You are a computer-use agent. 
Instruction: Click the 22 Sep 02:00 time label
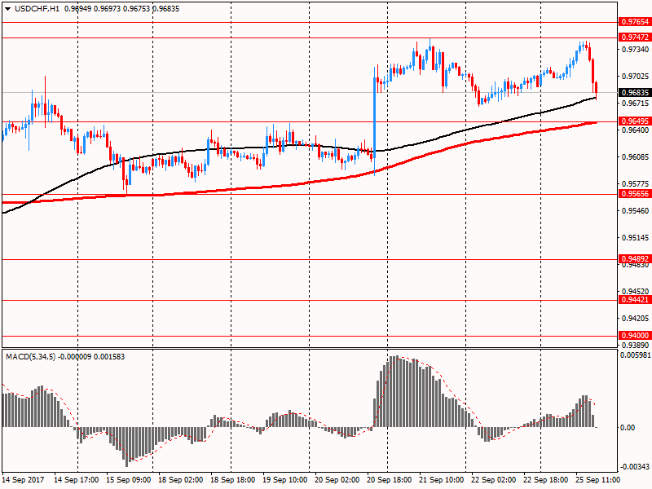click(x=494, y=480)
